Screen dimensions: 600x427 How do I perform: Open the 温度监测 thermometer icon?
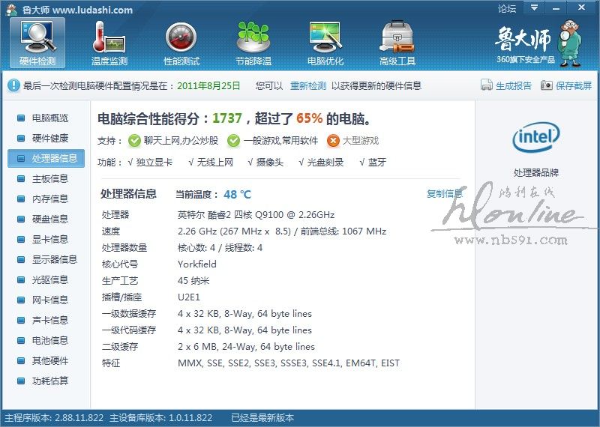109,43
